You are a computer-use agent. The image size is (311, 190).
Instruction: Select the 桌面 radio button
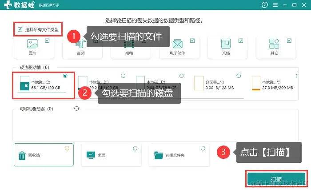click(x=135, y=148)
